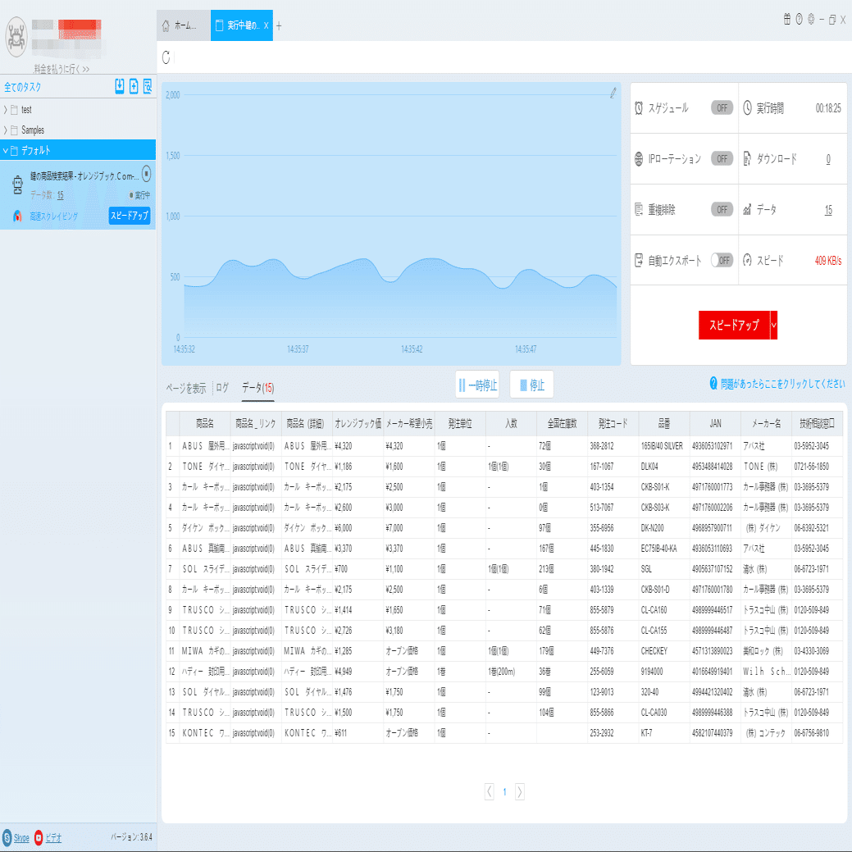Click the 商品名 column header
The image size is (852, 852).
point(205,424)
